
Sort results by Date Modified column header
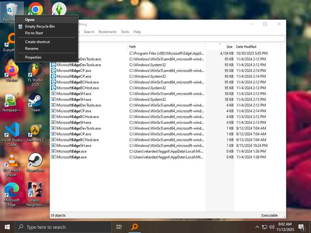click(258, 47)
